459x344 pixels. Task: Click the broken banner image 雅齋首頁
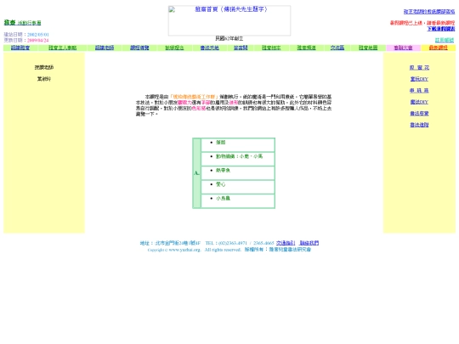(229, 20)
